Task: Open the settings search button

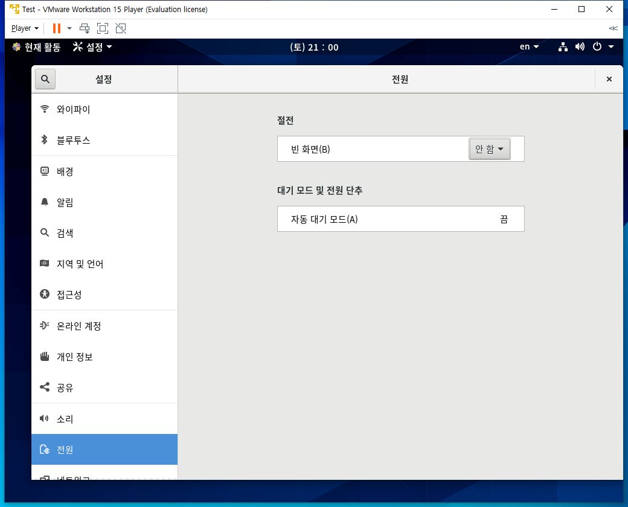Action: click(45, 79)
